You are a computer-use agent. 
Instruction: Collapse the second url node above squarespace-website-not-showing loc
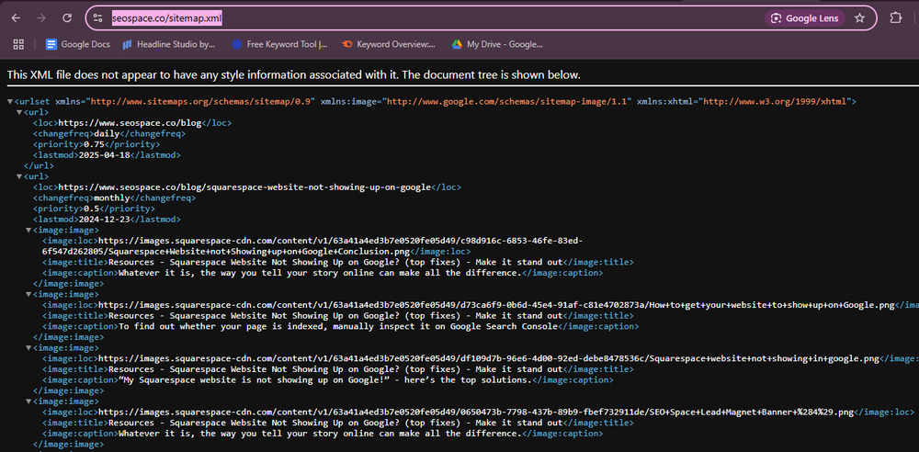tap(19, 176)
